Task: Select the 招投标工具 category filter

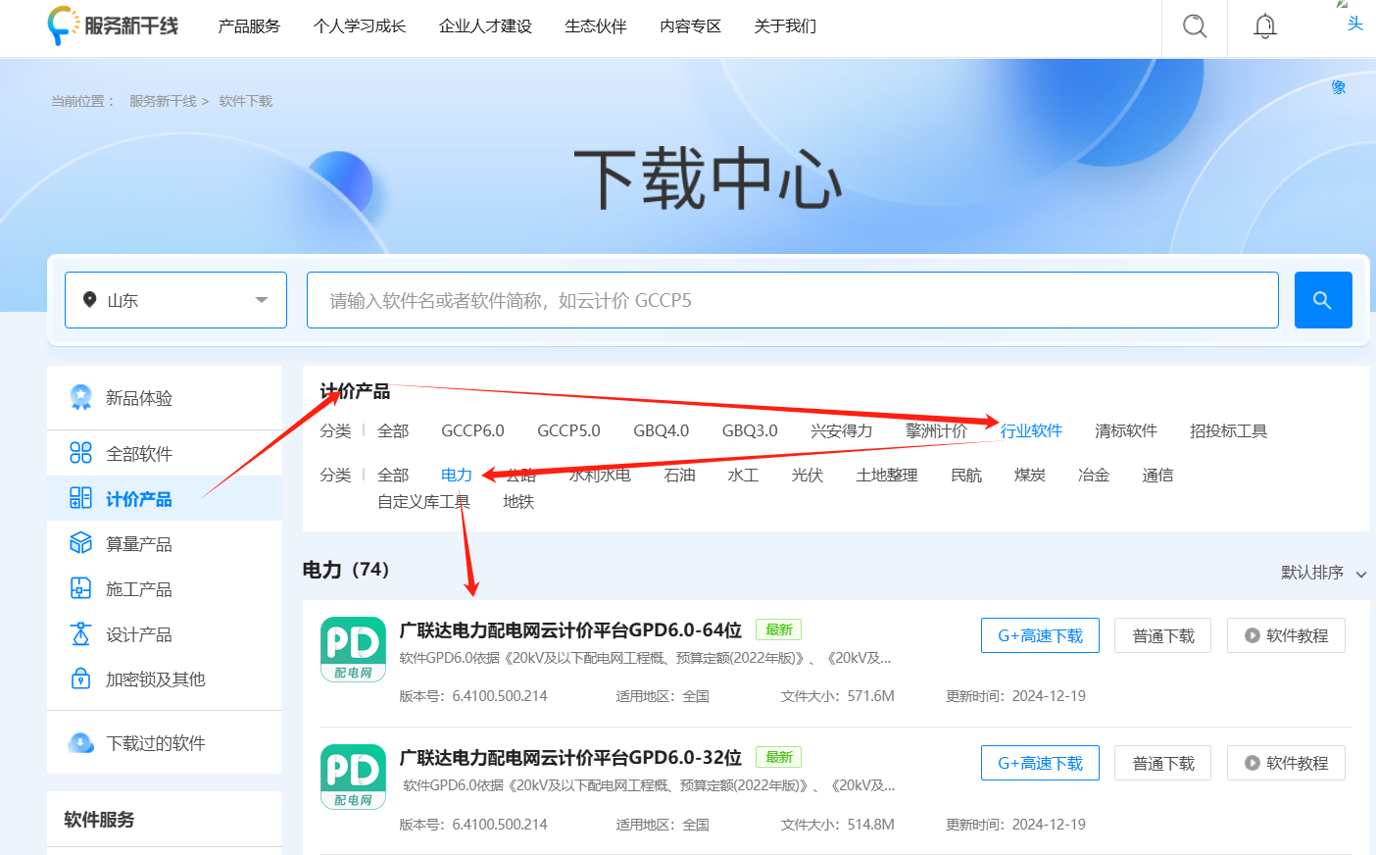Action: (1229, 430)
